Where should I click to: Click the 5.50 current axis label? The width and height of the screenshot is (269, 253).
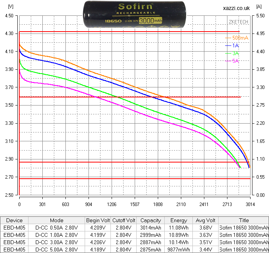point(261,16)
